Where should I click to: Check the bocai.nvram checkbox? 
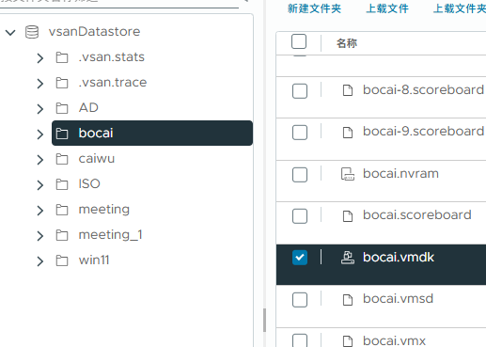click(x=300, y=175)
